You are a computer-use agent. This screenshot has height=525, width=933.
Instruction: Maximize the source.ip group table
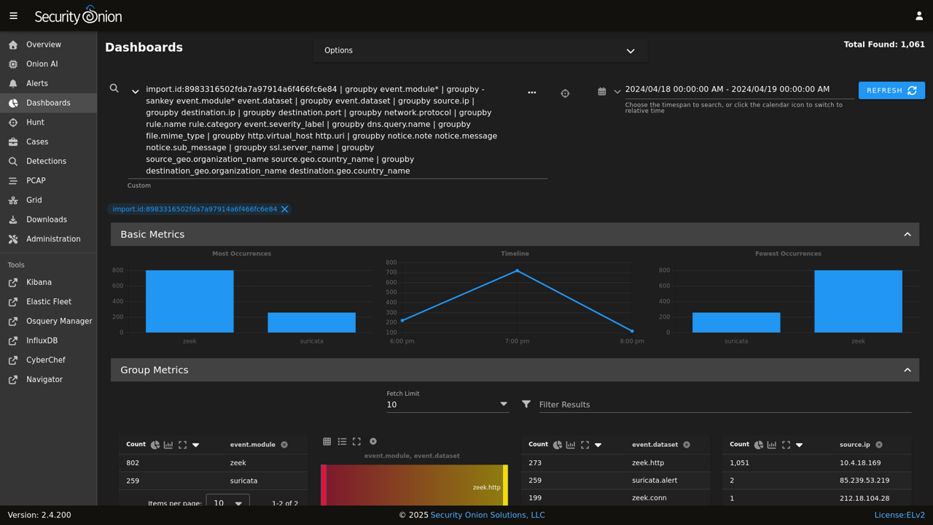(786, 445)
